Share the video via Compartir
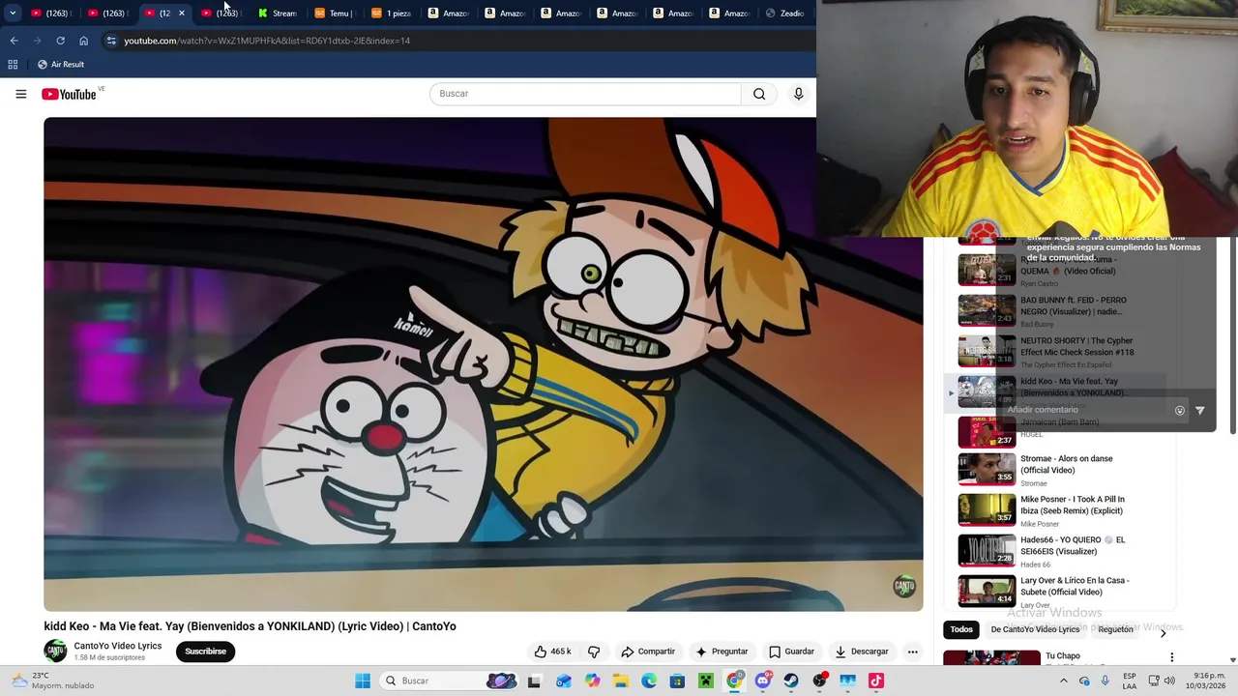The image size is (1238, 696). pos(648,652)
